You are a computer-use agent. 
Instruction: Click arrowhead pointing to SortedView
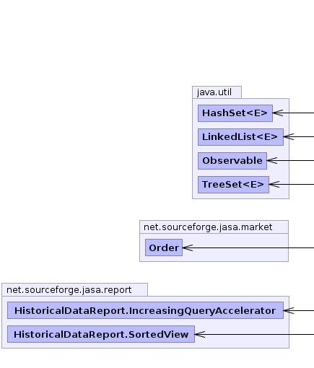(200, 334)
